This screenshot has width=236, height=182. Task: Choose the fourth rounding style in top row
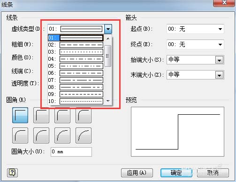[84, 115]
